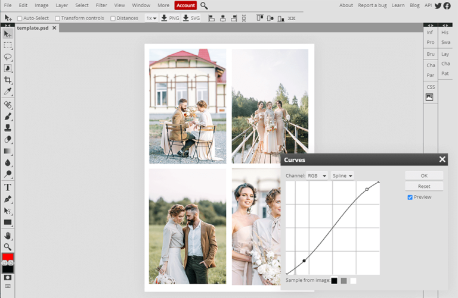
Task: Enable the Auto-Select checkbox
Action: point(20,18)
